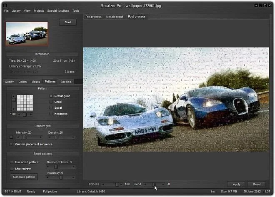Click the Density slider left arrow

(x=50, y=137)
